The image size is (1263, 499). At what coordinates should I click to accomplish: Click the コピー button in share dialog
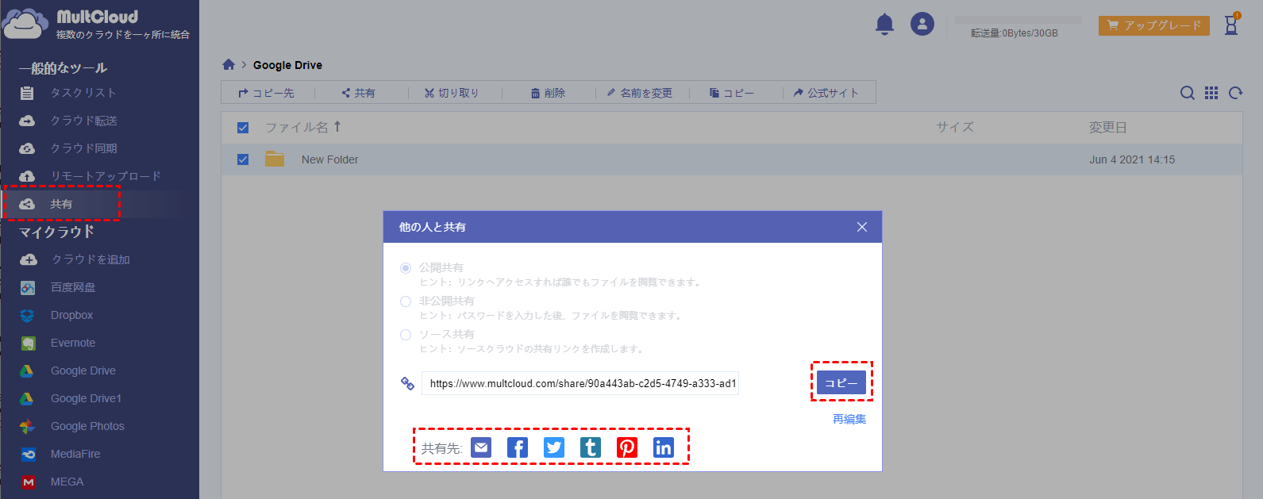pyautogui.click(x=841, y=383)
